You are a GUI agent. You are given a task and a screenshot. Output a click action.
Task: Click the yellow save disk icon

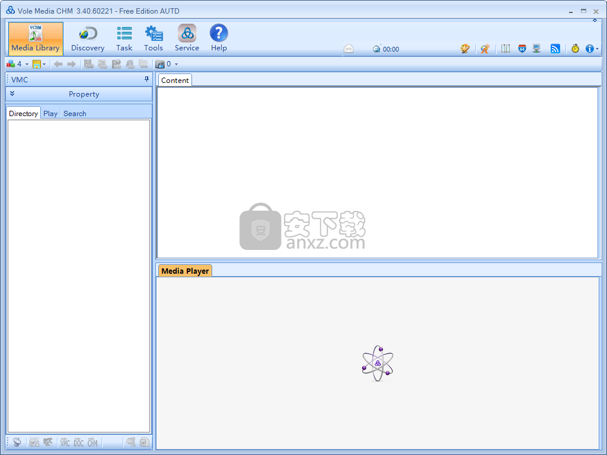pyautogui.click(x=37, y=64)
